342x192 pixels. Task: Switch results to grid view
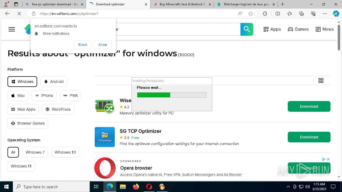(x=321, y=81)
